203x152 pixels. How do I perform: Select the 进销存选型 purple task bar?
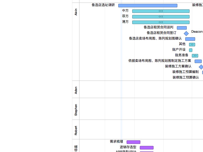(147, 148)
